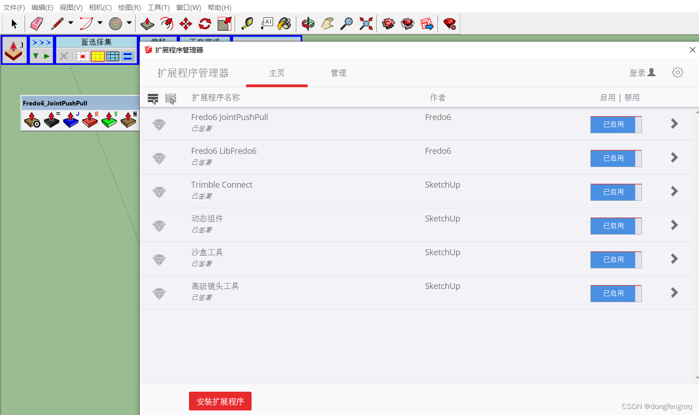Expand 动态组件 details chevron
The height and width of the screenshot is (415, 699).
[674, 225]
